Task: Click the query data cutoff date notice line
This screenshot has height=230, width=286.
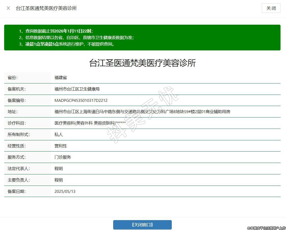Action: [56, 31]
